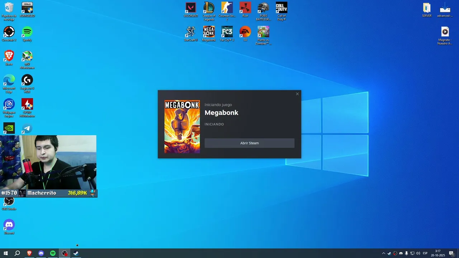
Task: Open the Call of Duty desktop icon
Action: (x=281, y=11)
